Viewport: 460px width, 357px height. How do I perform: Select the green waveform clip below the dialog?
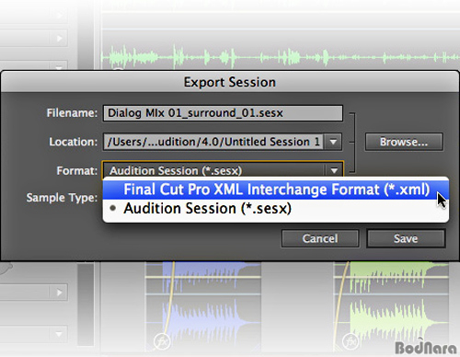(396, 306)
